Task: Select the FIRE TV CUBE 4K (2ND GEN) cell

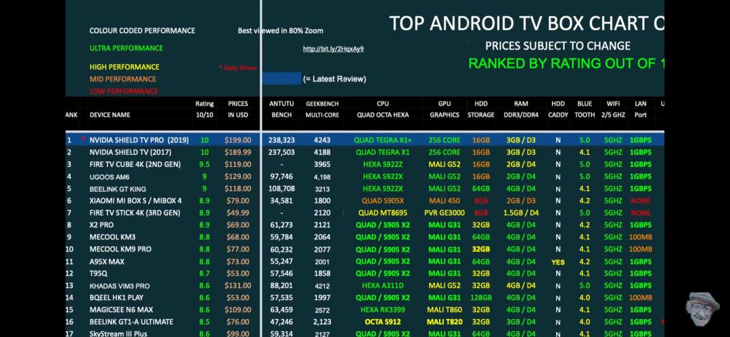Action: pyautogui.click(x=135, y=164)
